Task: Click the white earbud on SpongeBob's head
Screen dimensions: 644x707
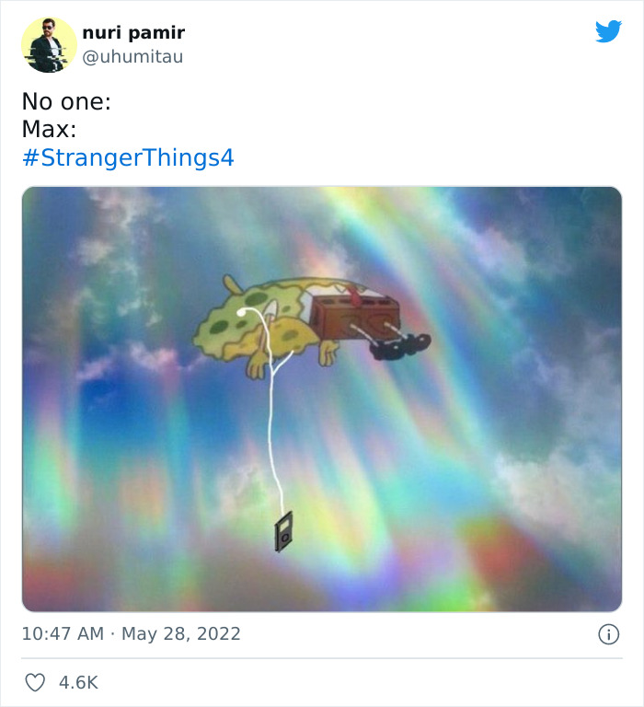Action: click(x=241, y=312)
